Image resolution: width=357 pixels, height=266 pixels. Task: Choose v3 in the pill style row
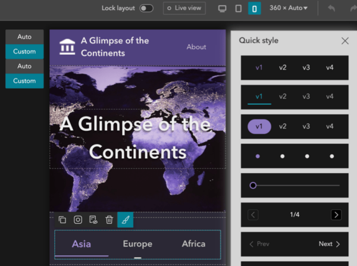coord(306,126)
